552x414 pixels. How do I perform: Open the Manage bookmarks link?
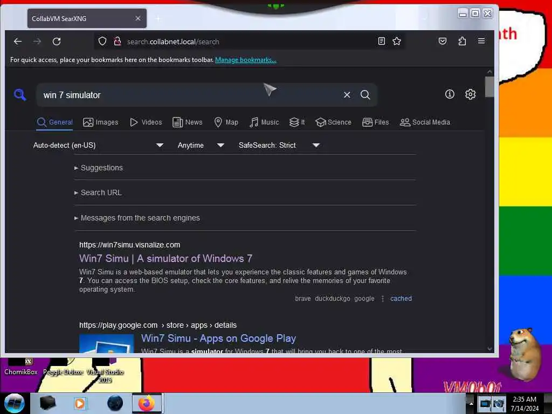(x=245, y=60)
